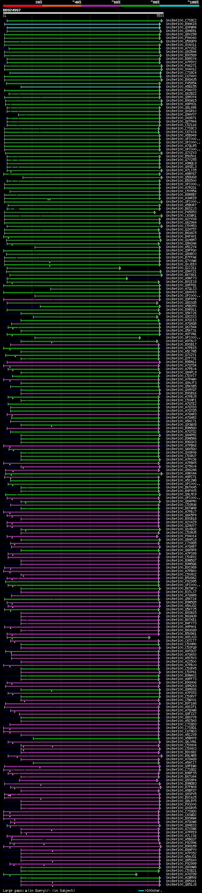
Task: Select label UniRef100_C6TAV0
Action: (181, 76)
